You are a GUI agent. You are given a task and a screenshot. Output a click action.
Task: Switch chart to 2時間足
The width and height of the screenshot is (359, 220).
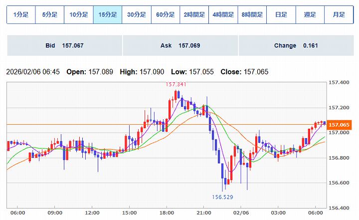point(194,15)
